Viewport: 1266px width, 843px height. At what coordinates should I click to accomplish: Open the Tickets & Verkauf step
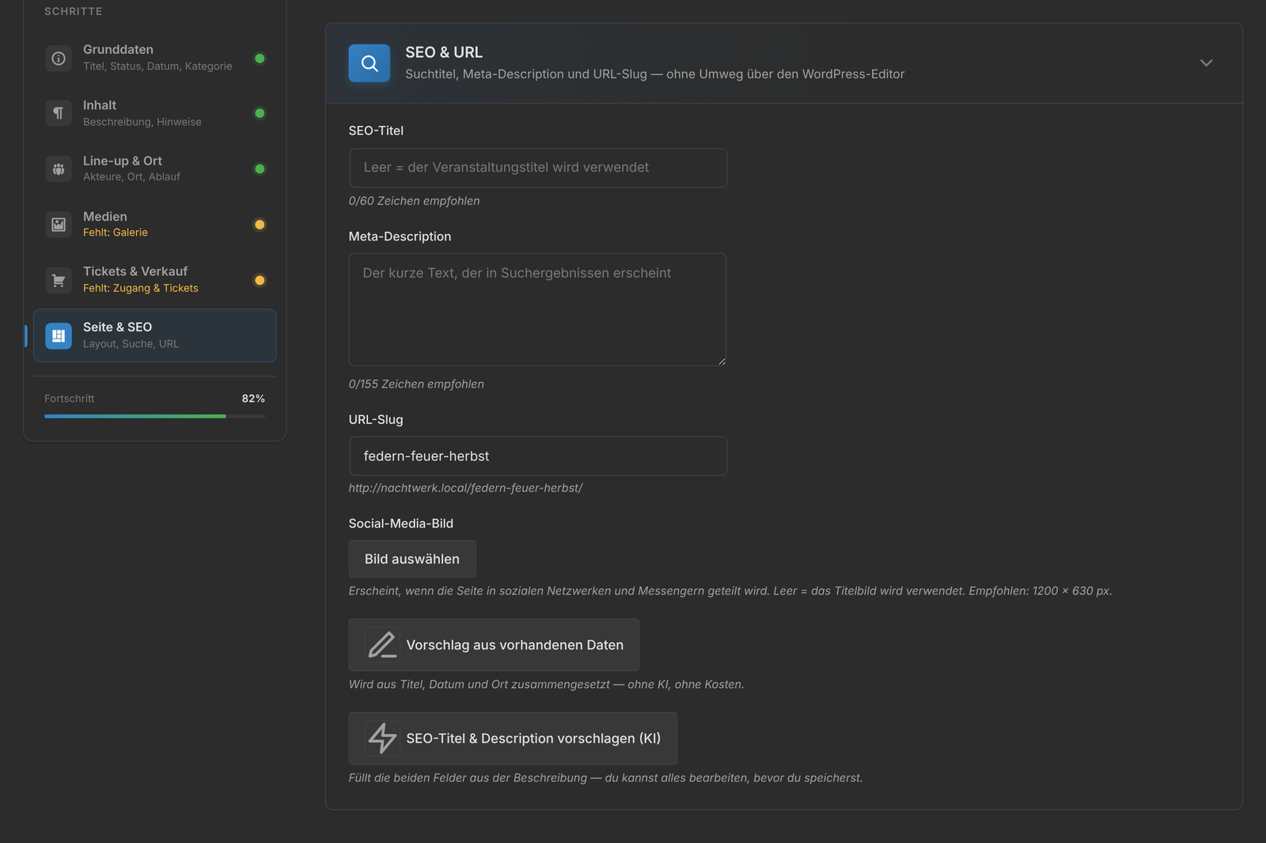coord(155,280)
